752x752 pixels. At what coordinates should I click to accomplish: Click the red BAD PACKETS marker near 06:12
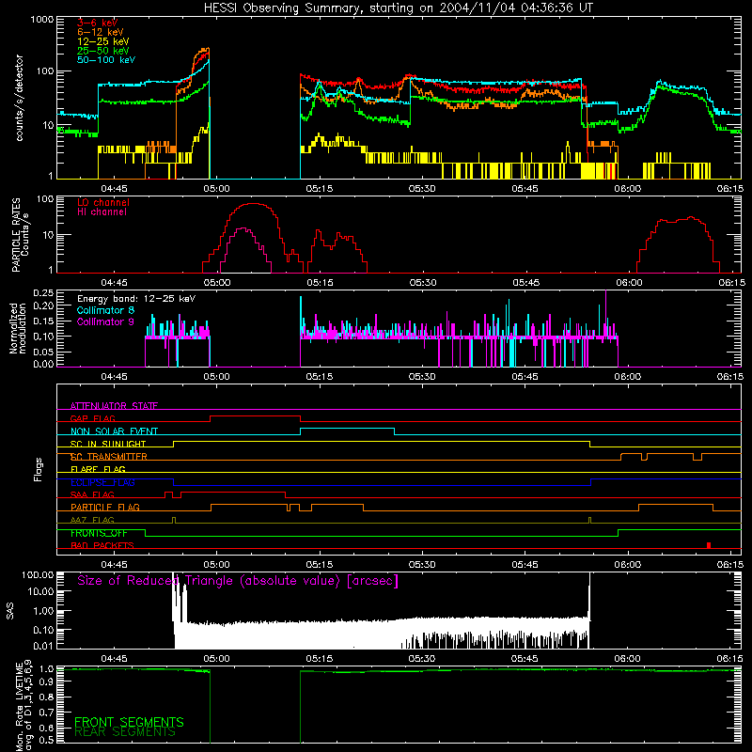tap(709, 545)
